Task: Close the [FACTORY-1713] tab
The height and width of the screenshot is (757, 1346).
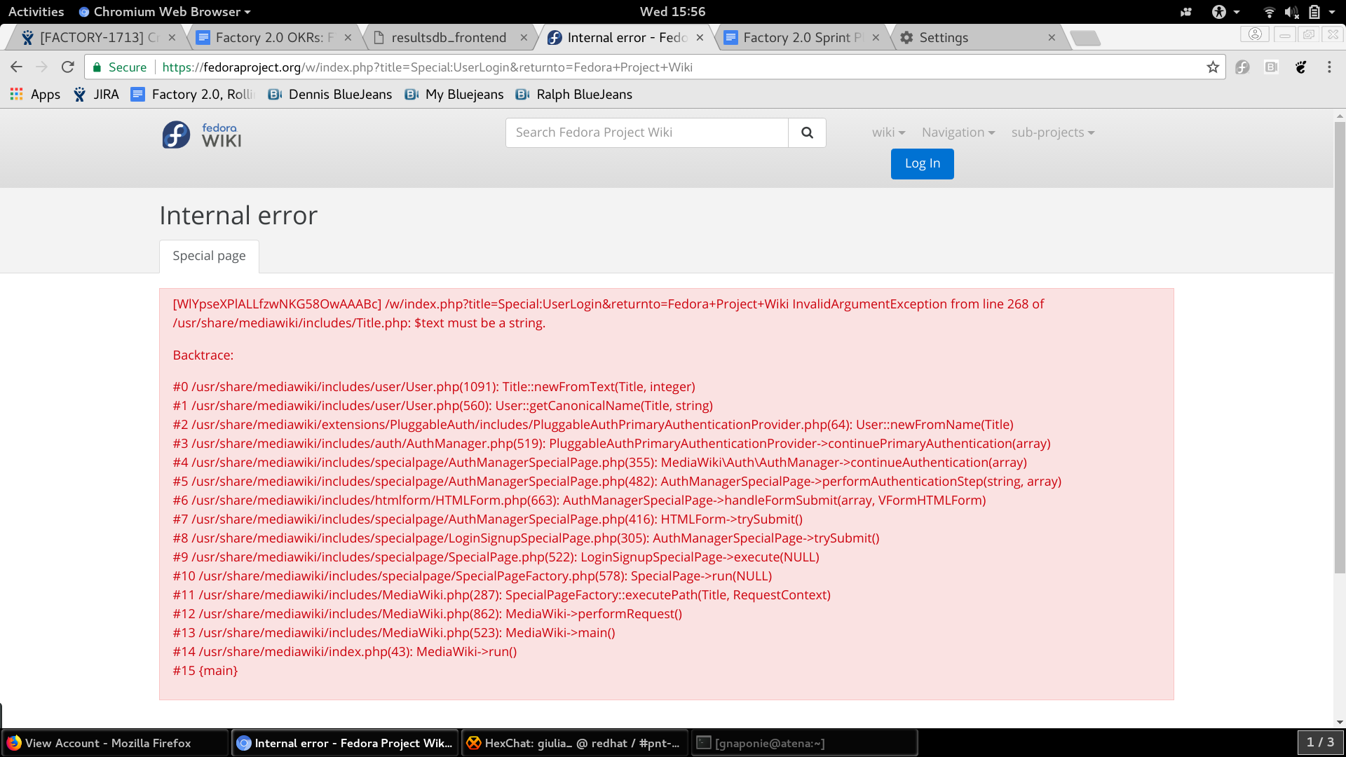Action: coord(172,38)
